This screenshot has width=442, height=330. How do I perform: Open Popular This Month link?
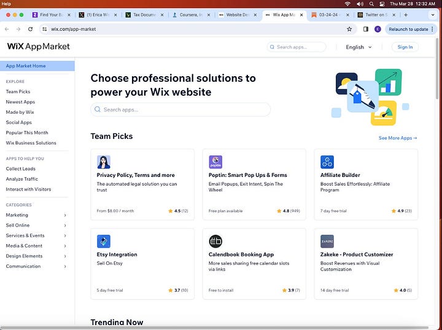pos(27,133)
